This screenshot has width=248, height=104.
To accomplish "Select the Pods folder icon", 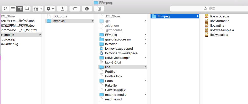I will click(102, 81).
